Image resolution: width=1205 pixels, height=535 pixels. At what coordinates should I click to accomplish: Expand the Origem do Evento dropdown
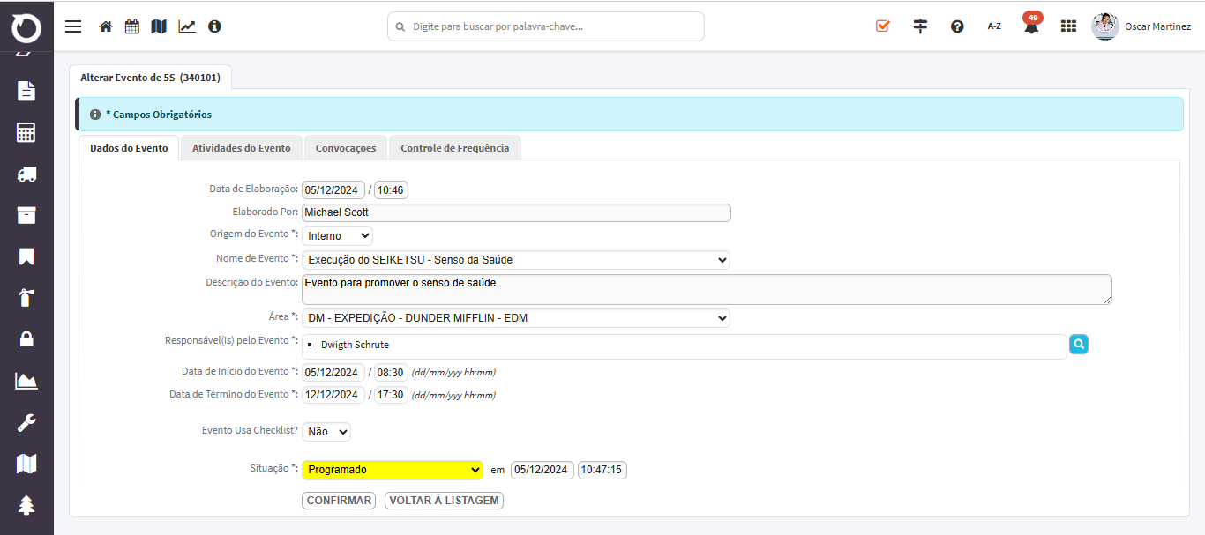pos(337,235)
